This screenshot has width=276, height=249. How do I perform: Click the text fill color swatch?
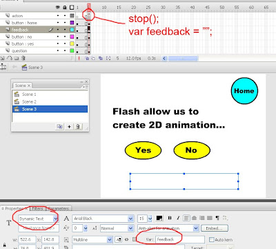(159, 218)
